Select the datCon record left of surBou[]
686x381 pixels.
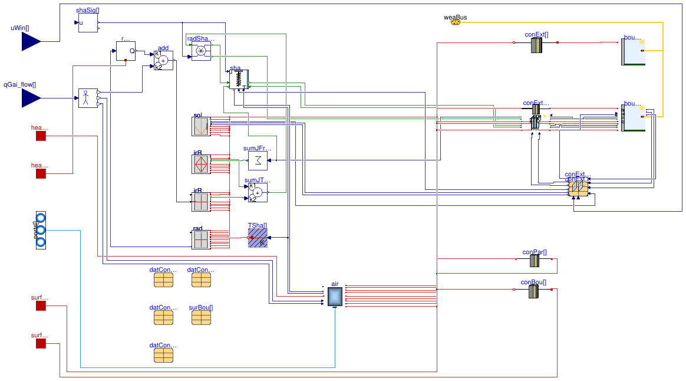pos(164,318)
